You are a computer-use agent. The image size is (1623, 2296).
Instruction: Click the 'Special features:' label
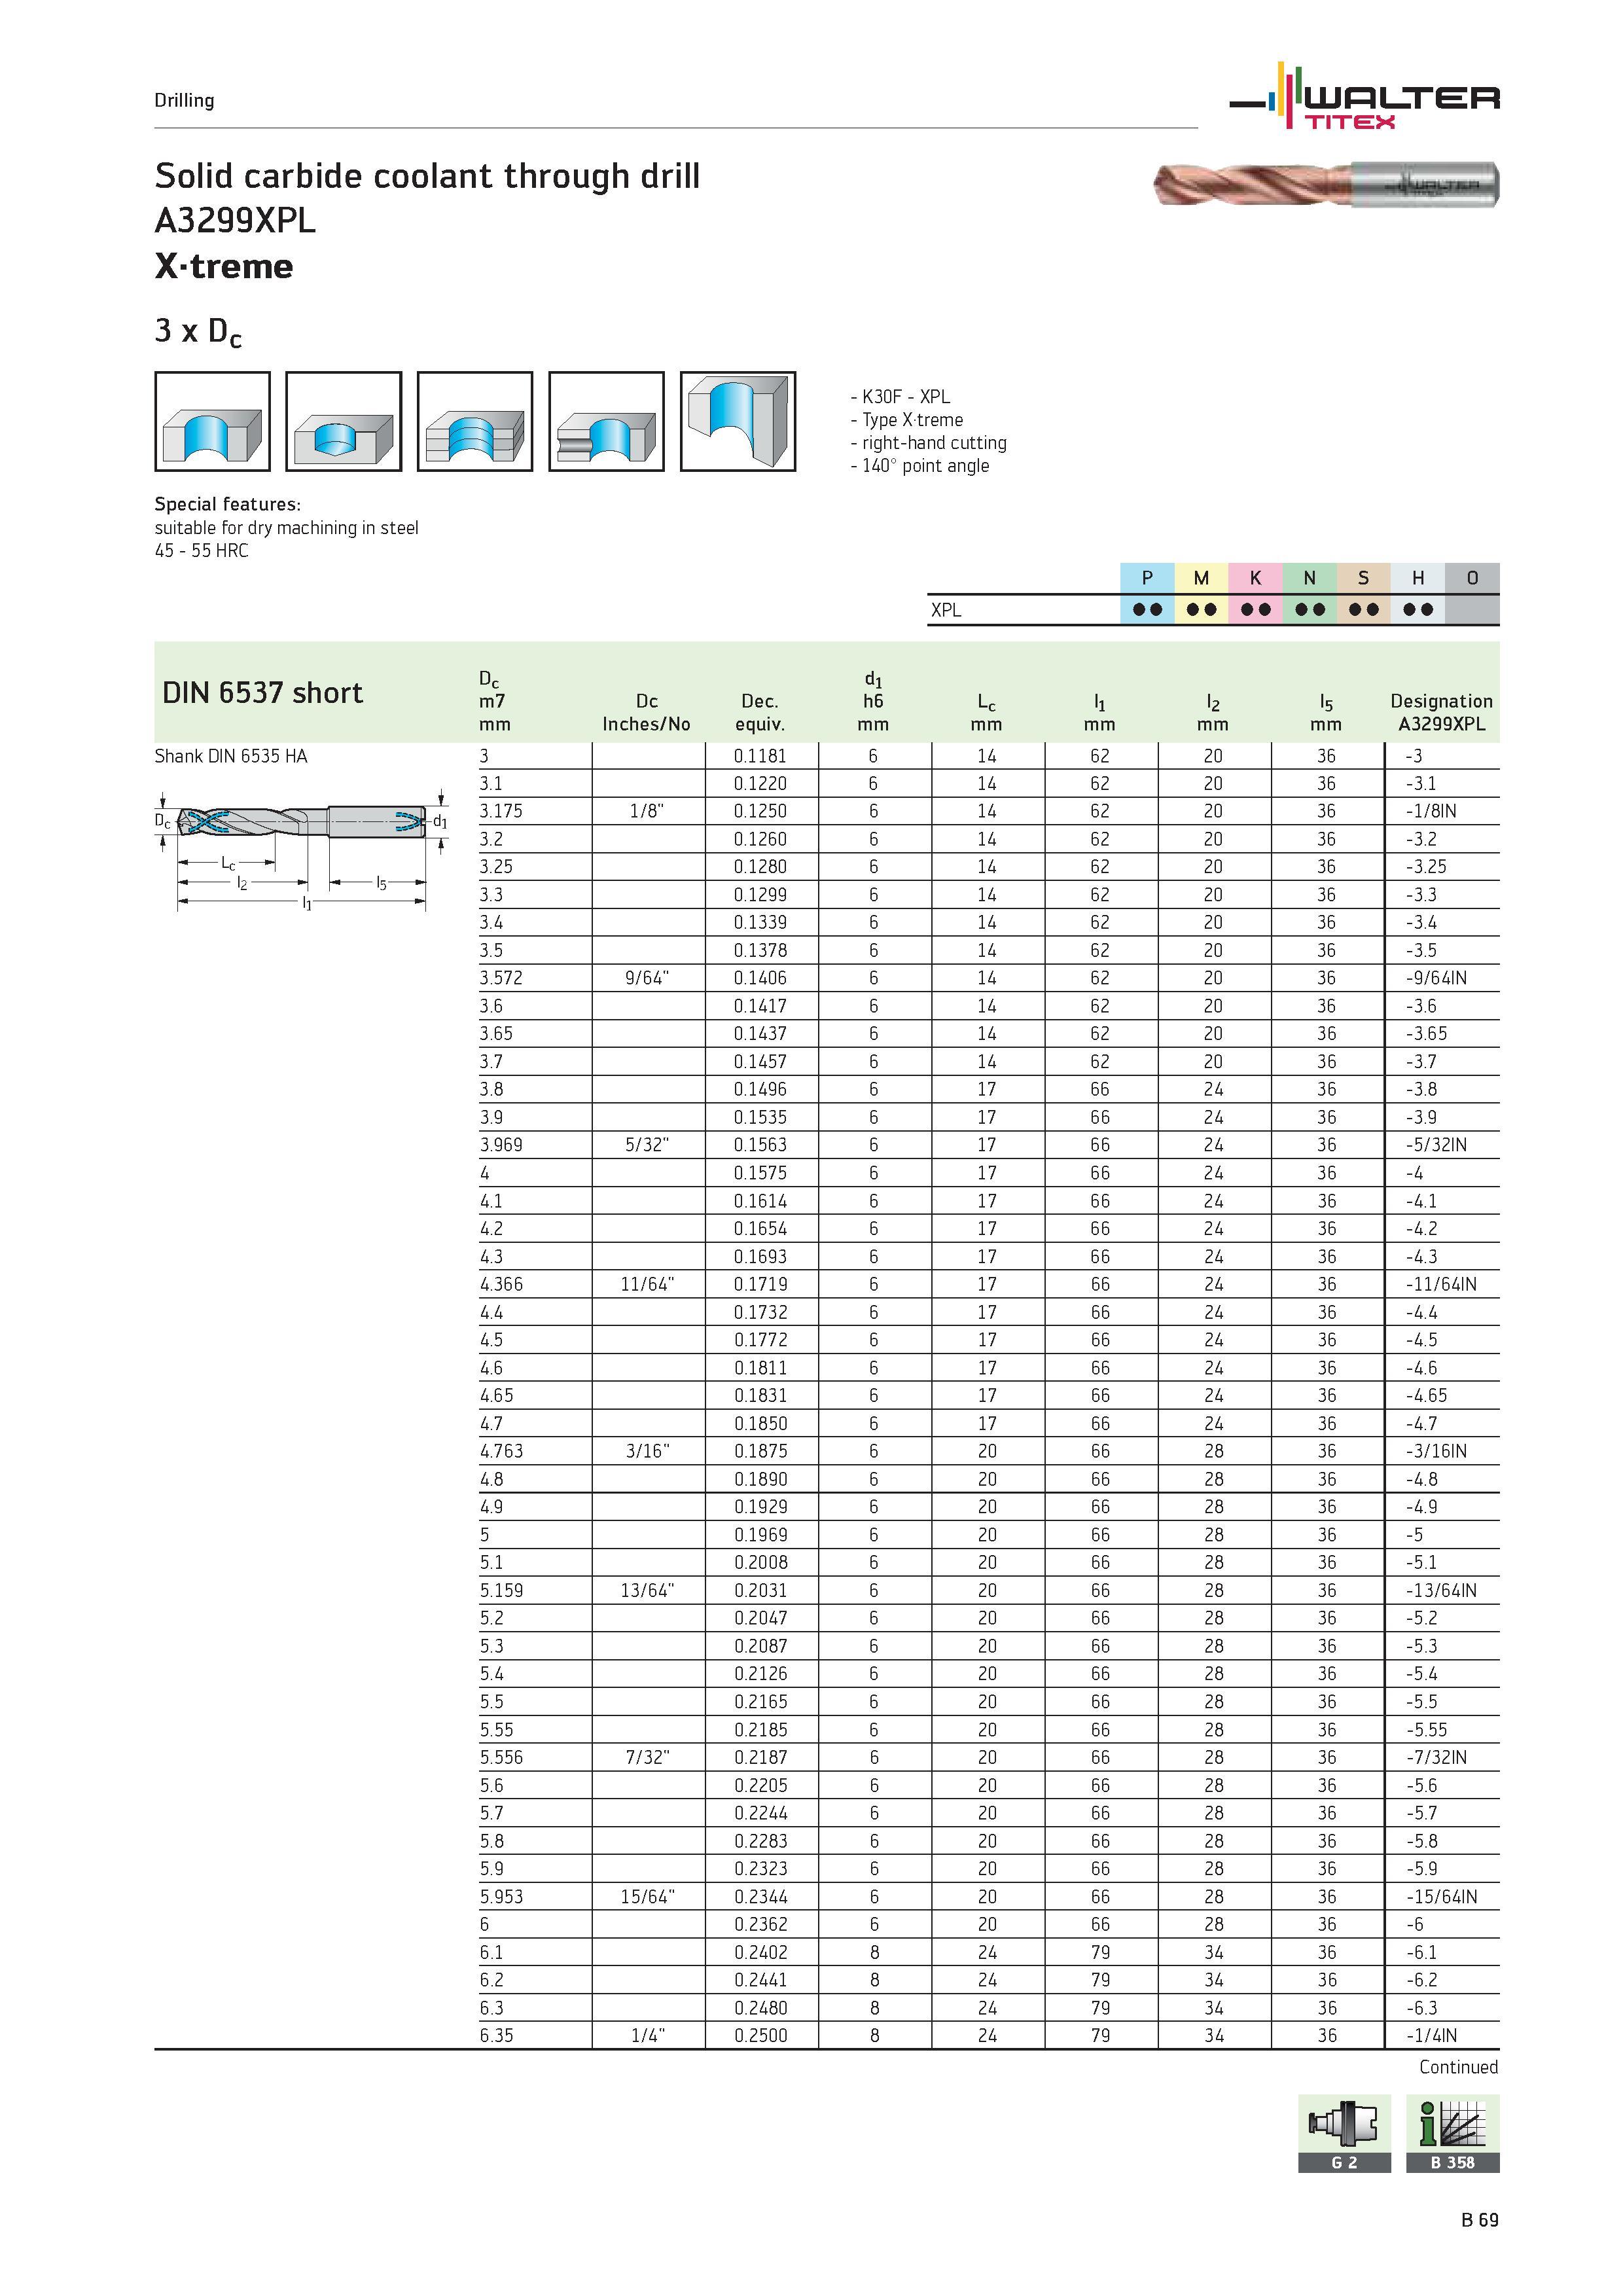(227, 504)
